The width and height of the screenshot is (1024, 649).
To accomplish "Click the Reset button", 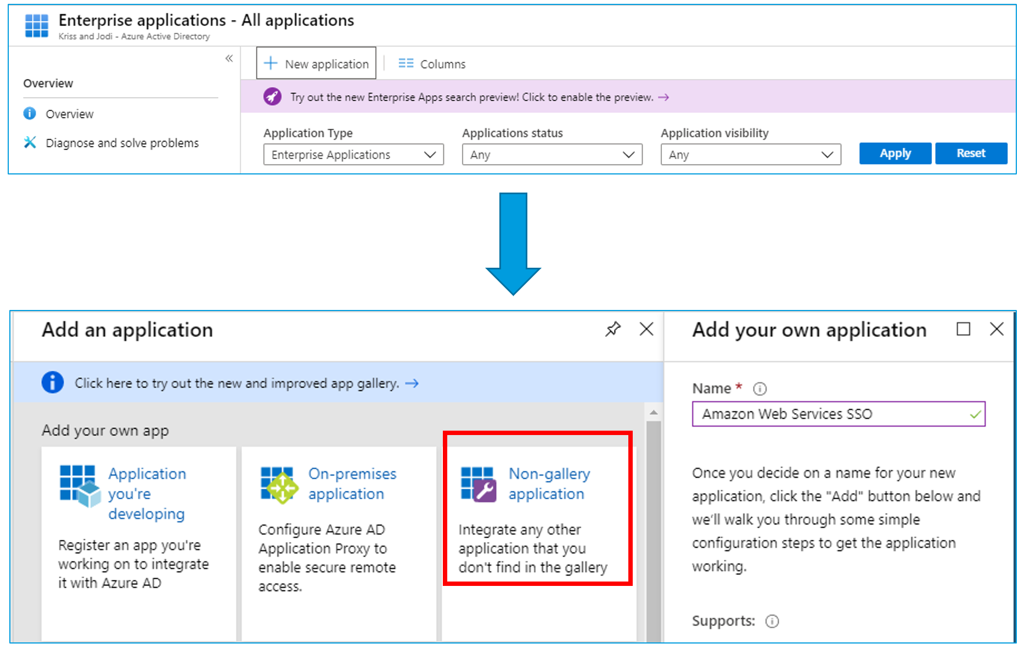I will click(x=971, y=154).
